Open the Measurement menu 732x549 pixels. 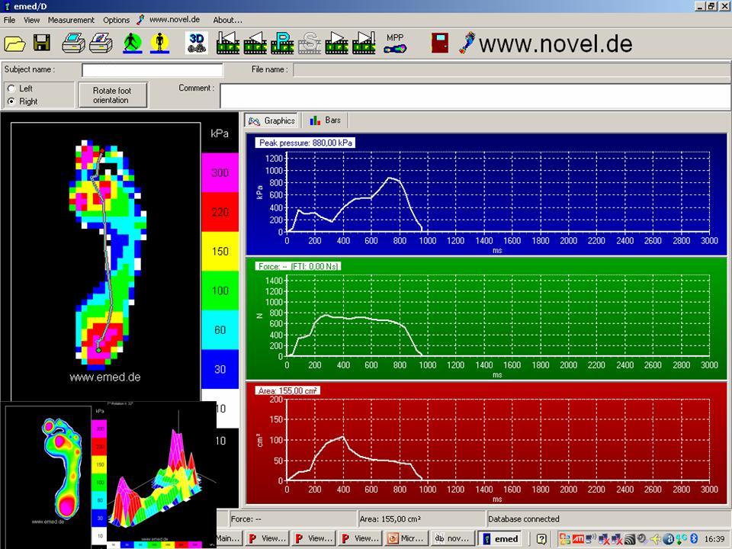(x=71, y=20)
